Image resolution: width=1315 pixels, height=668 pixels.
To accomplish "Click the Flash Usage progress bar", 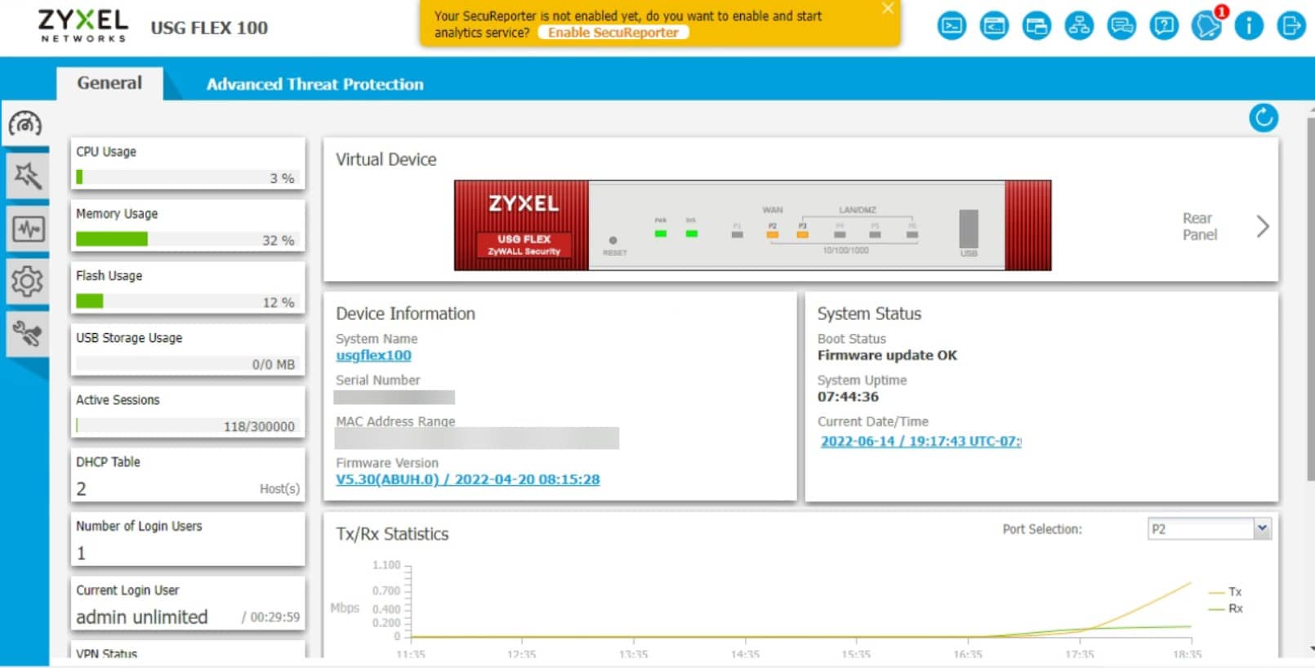I will click(x=187, y=301).
